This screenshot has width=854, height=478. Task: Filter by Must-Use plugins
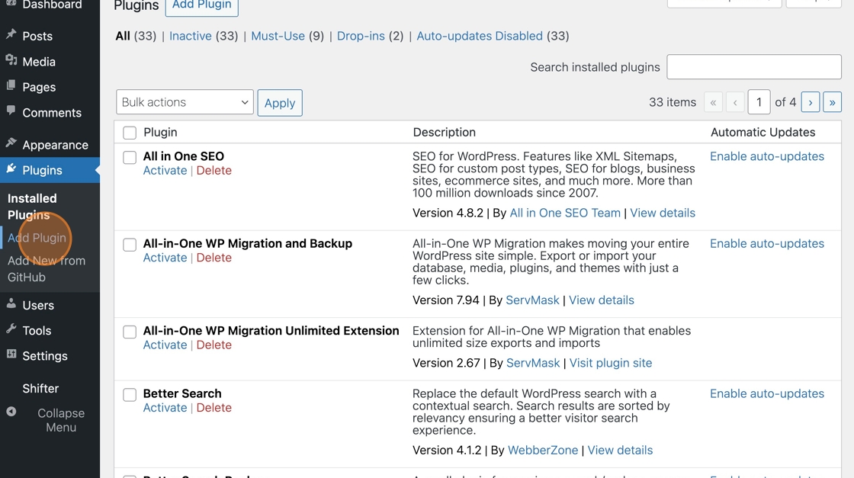pyautogui.click(x=278, y=36)
